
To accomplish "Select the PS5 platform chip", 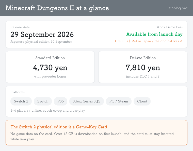I will tap(60, 101).
